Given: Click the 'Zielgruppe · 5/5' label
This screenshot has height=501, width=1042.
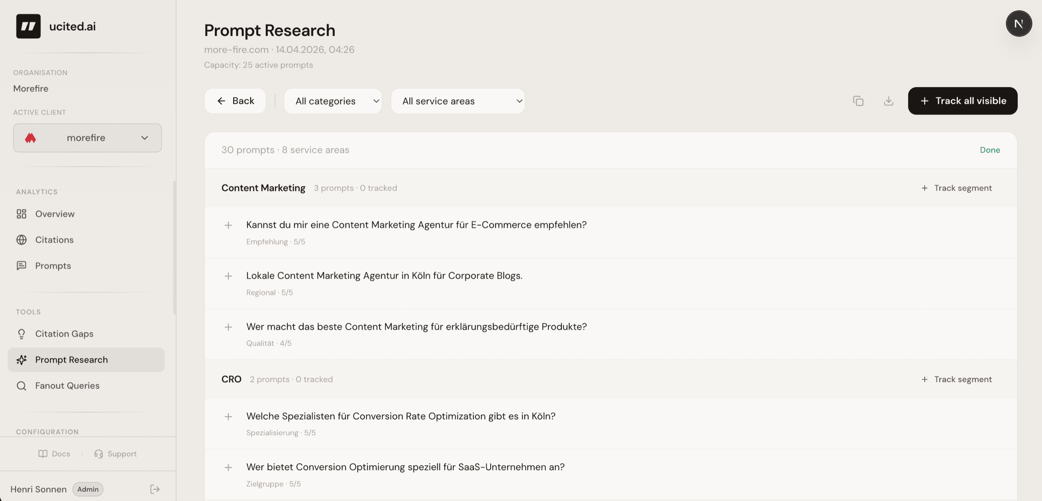Looking at the screenshot, I should point(274,484).
